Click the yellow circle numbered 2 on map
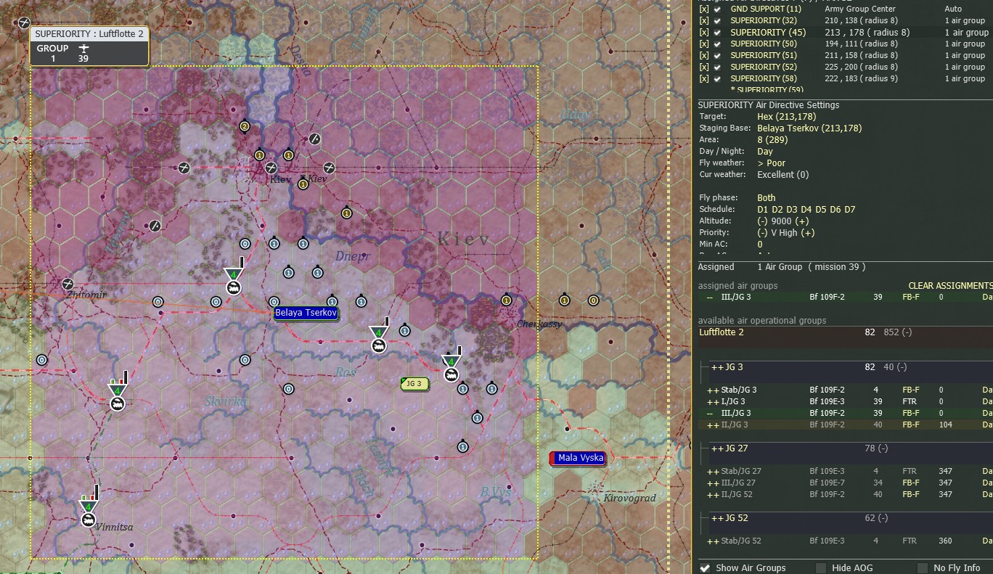 coord(245,126)
